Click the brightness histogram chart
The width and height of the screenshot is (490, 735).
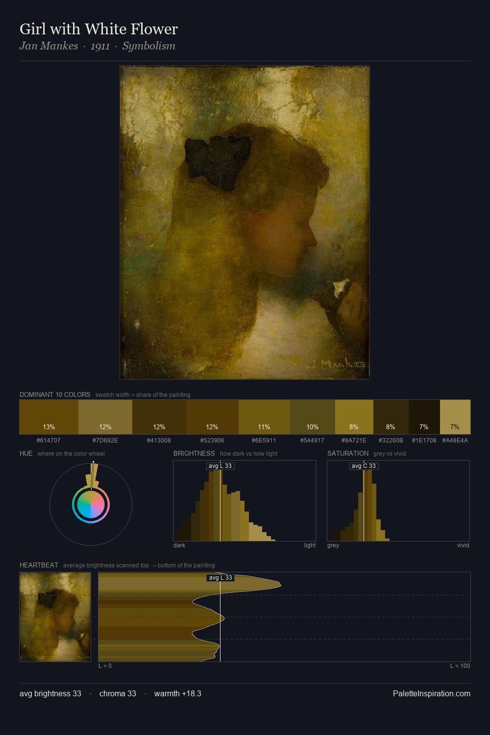coord(245,501)
